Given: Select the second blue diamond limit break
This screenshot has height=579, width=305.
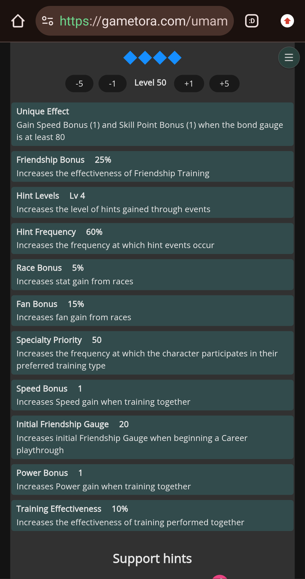Looking at the screenshot, I should (145, 58).
